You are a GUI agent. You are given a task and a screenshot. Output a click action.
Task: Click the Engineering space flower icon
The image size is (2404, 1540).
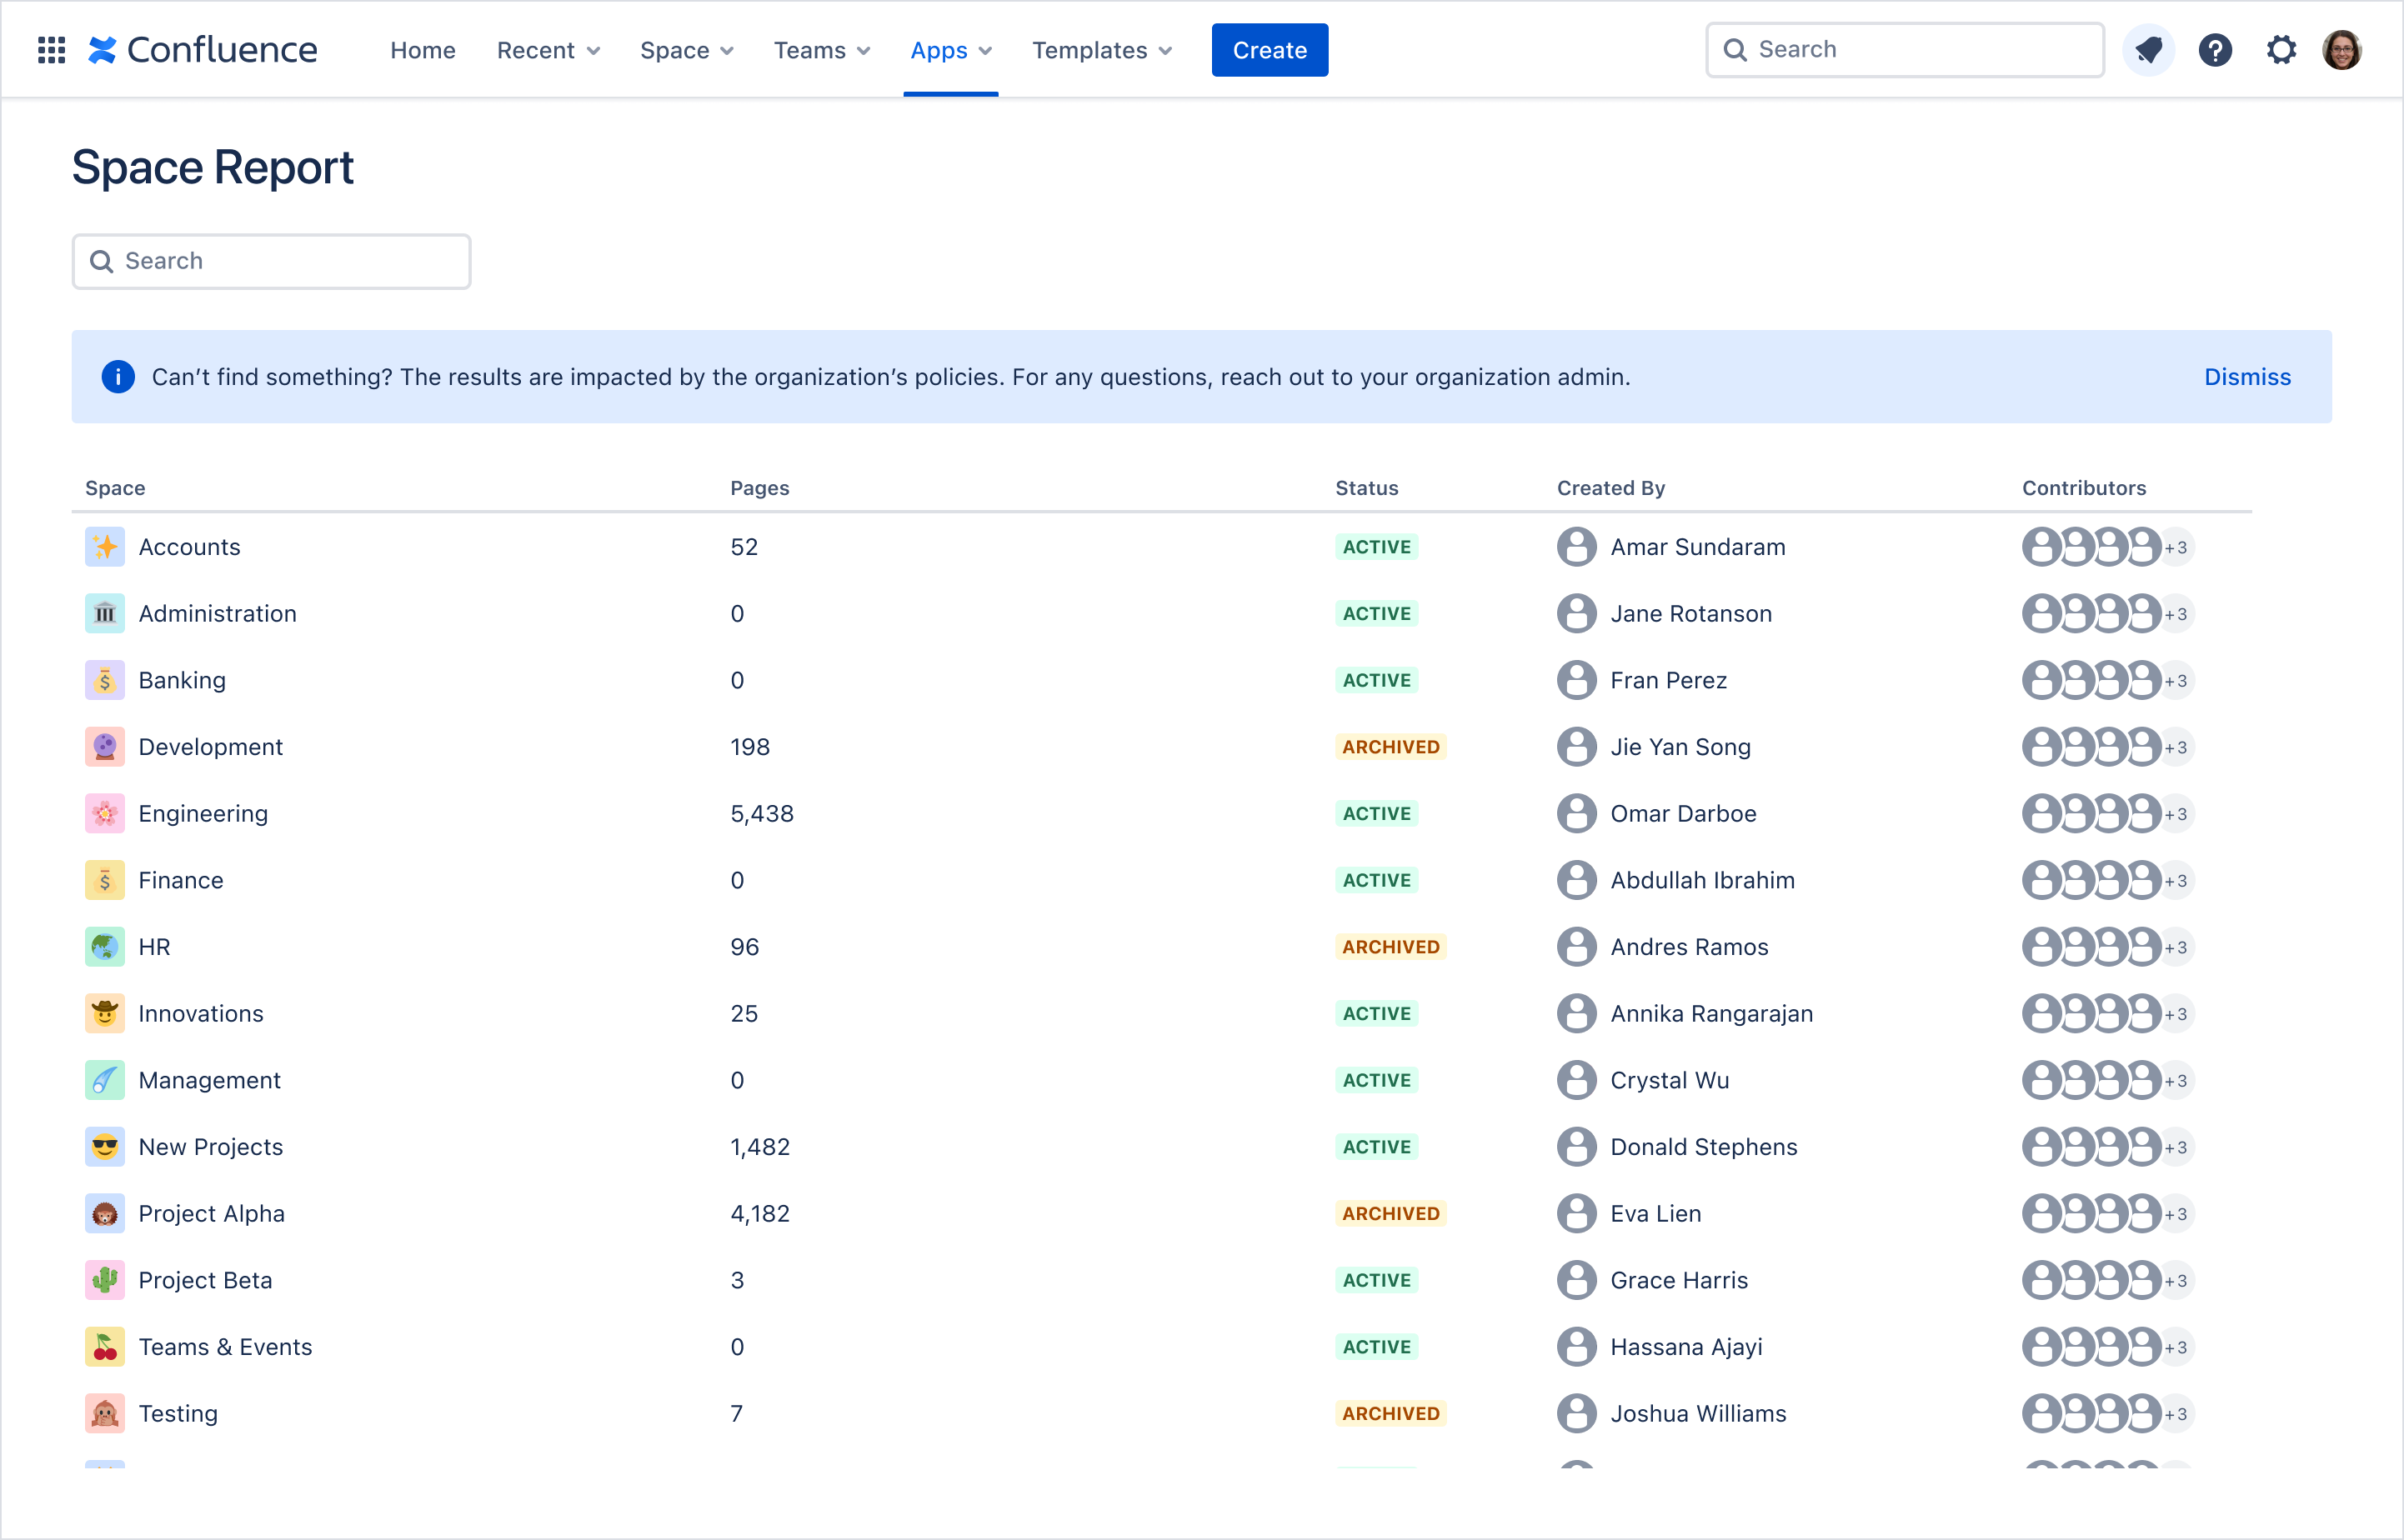[x=105, y=814]
